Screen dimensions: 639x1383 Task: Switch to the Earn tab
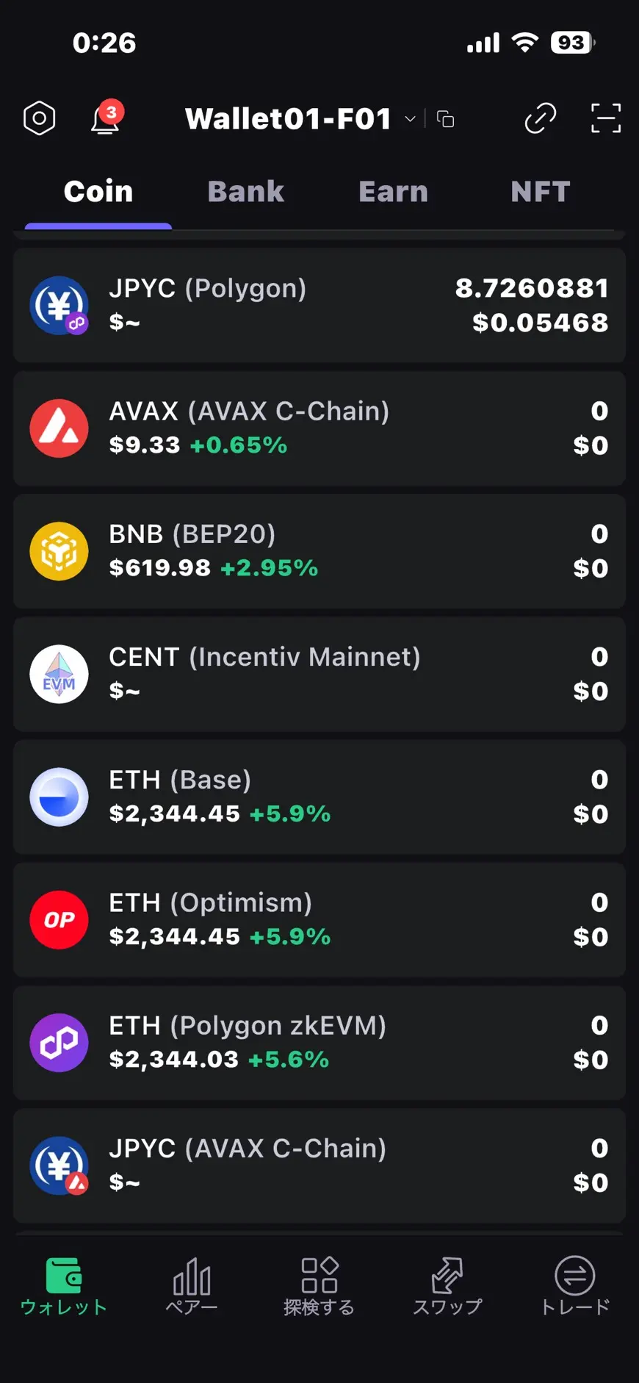point(393,192)
